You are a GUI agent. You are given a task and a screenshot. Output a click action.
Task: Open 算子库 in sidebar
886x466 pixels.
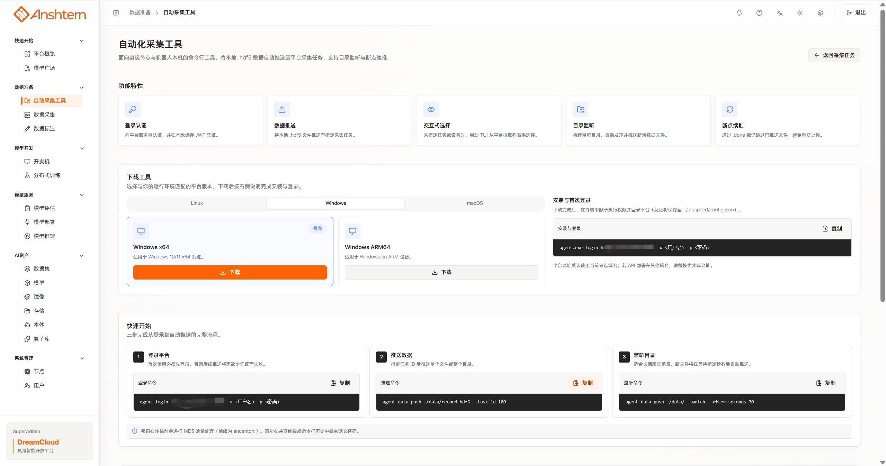[51, 339]
